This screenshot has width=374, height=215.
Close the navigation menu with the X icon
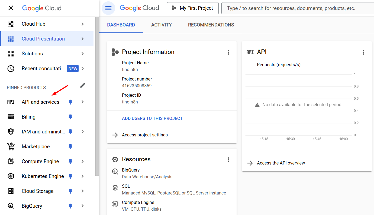point(11,8)
